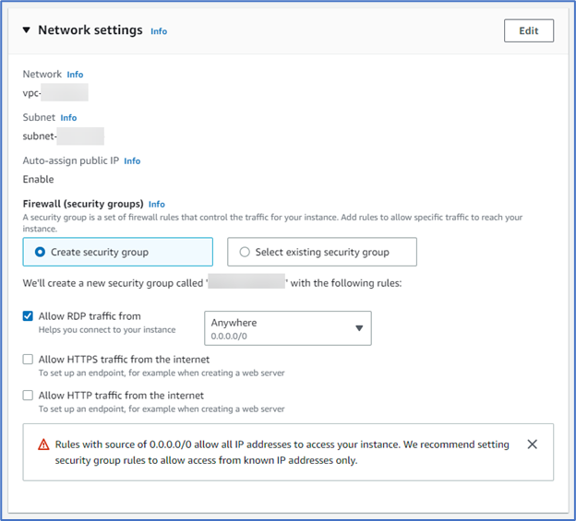Open Info link for Auto-assign public IP
Screen dimensions: 576x521
click(x=132, y=161)
